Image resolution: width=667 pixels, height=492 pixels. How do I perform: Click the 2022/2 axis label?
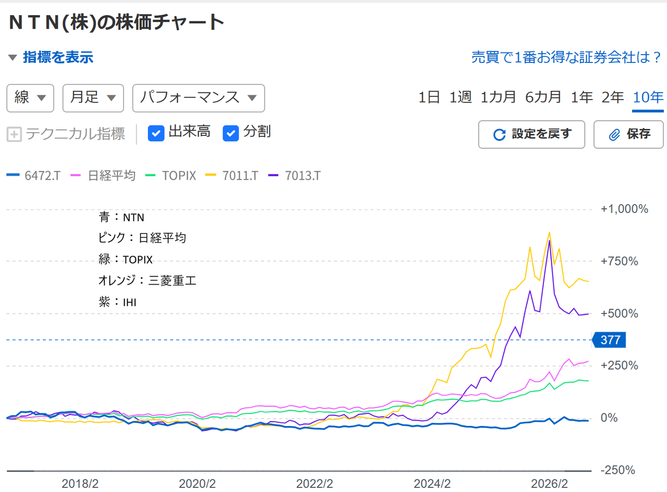click(315, 483)
